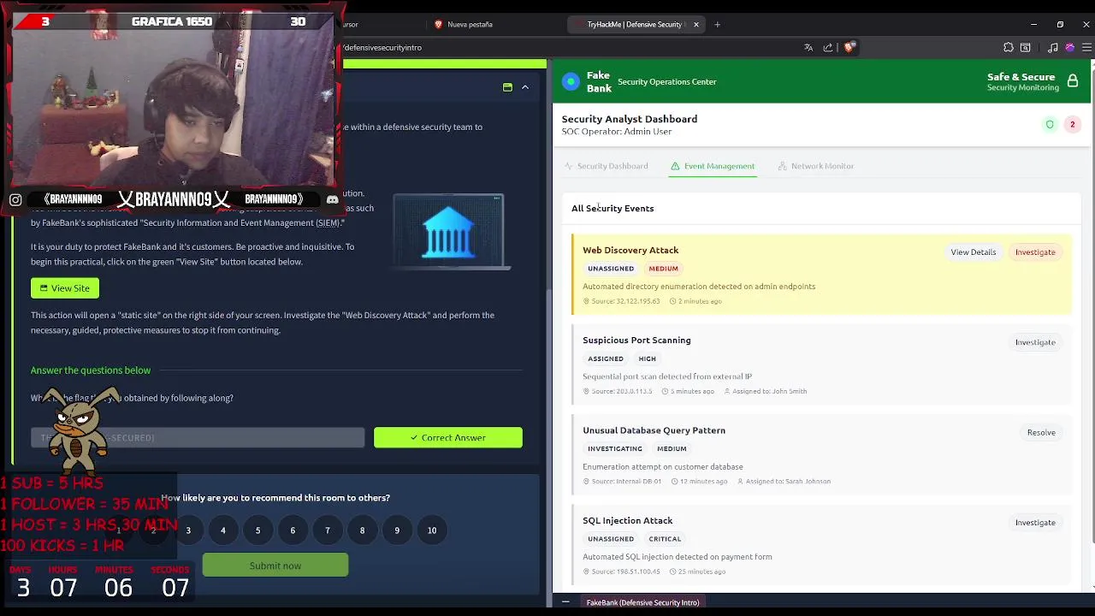Select rating 9 for room recommendation
Image resolution: width=1095 pixels, height=616 pixels.
[x=397, y=530]
